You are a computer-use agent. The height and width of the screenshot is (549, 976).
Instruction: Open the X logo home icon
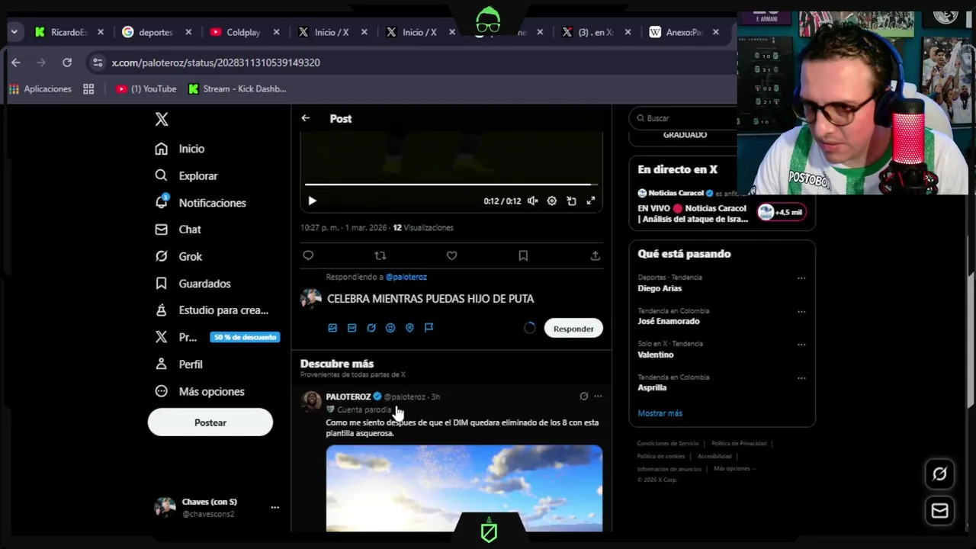(161, 119)
